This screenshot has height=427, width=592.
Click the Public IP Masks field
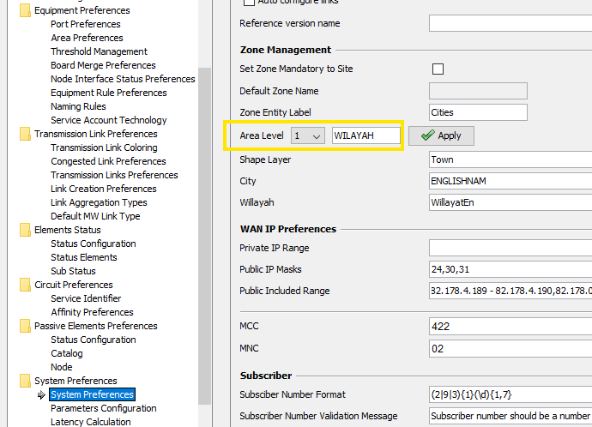510,269
